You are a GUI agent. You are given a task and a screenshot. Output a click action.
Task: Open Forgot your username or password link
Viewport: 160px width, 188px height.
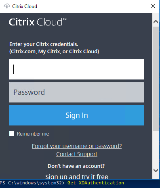pos(77,146)
